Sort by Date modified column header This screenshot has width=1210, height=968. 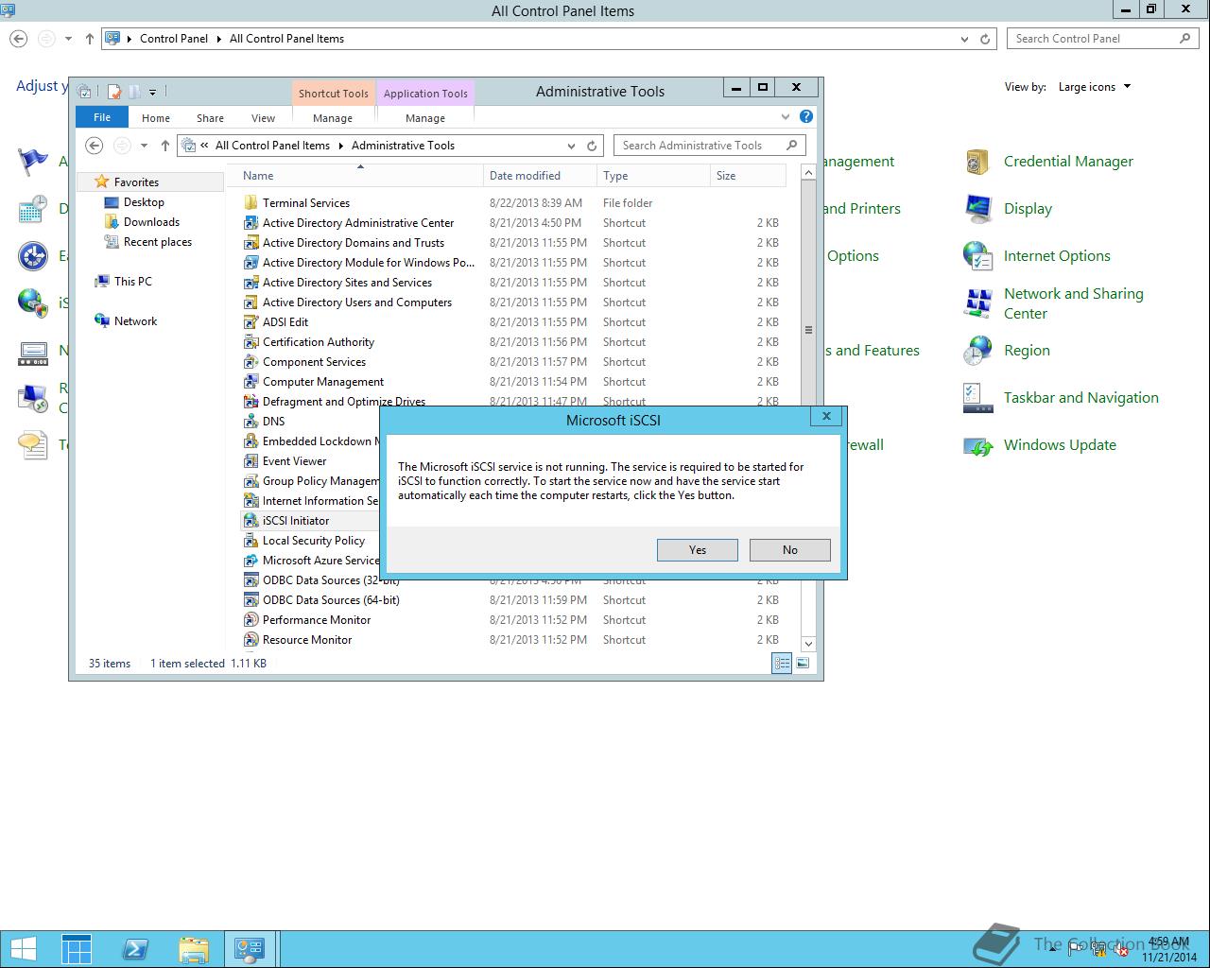pos(540,176)
